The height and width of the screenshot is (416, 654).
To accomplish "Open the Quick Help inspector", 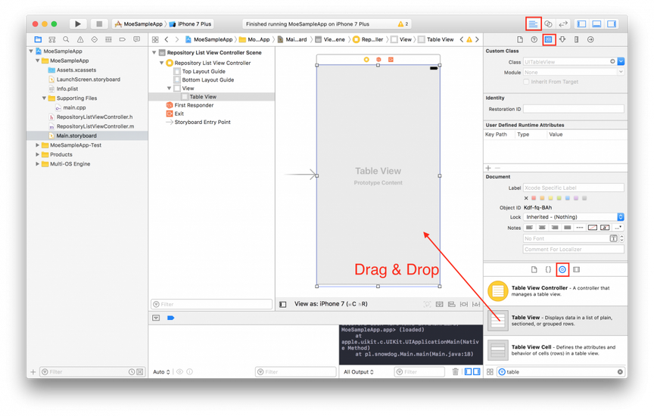I will (x=534, y=39).
